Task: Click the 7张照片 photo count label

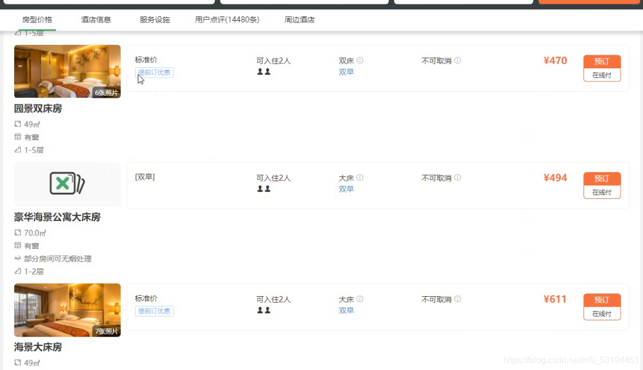Action: pyautogui.click(x=106, y=332)
